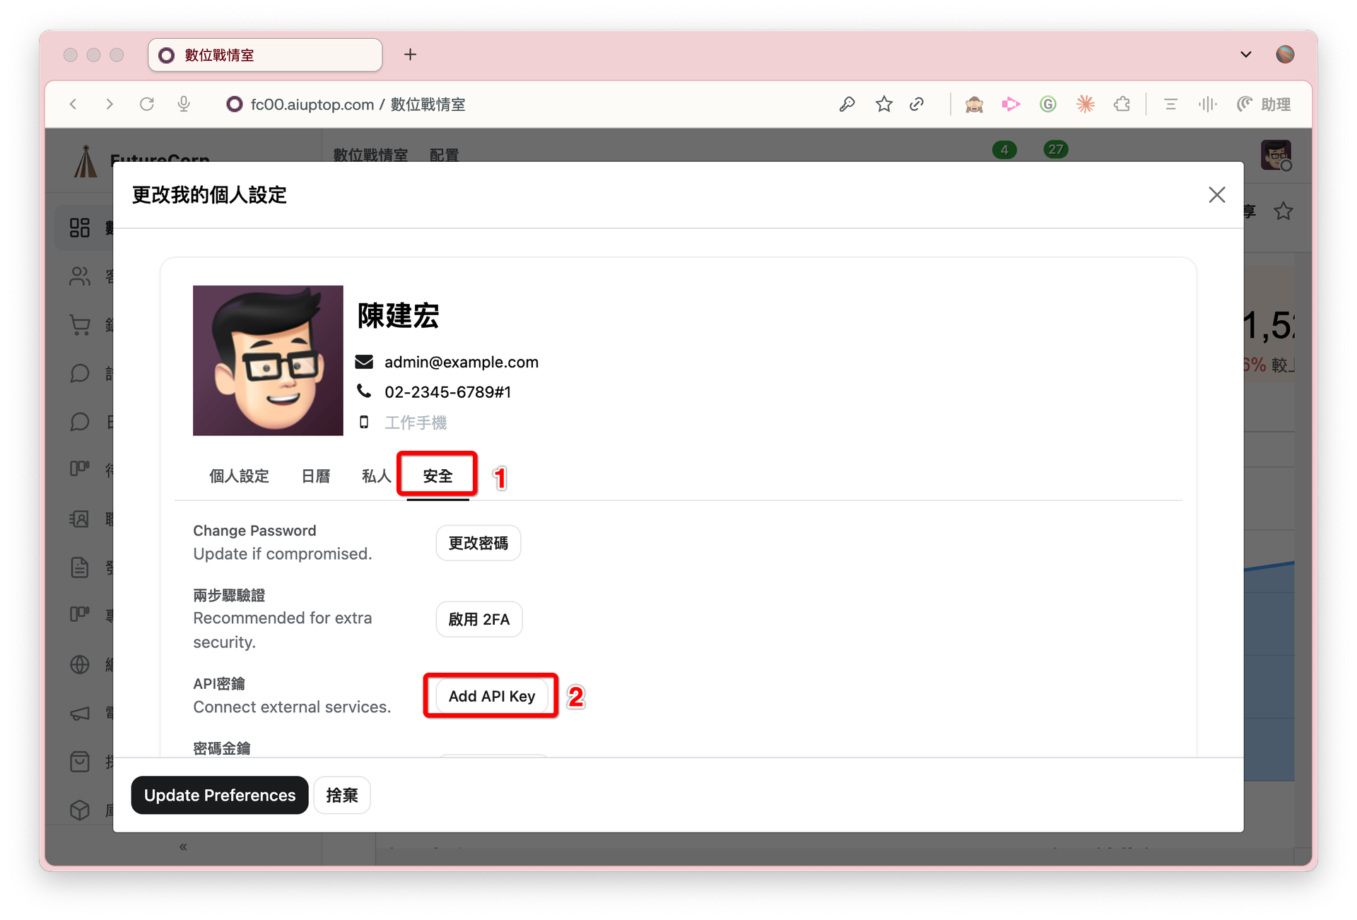Switch to the 日曆 tab
1357x920 pixels.
pyautogui.click(x=316, y=476)
